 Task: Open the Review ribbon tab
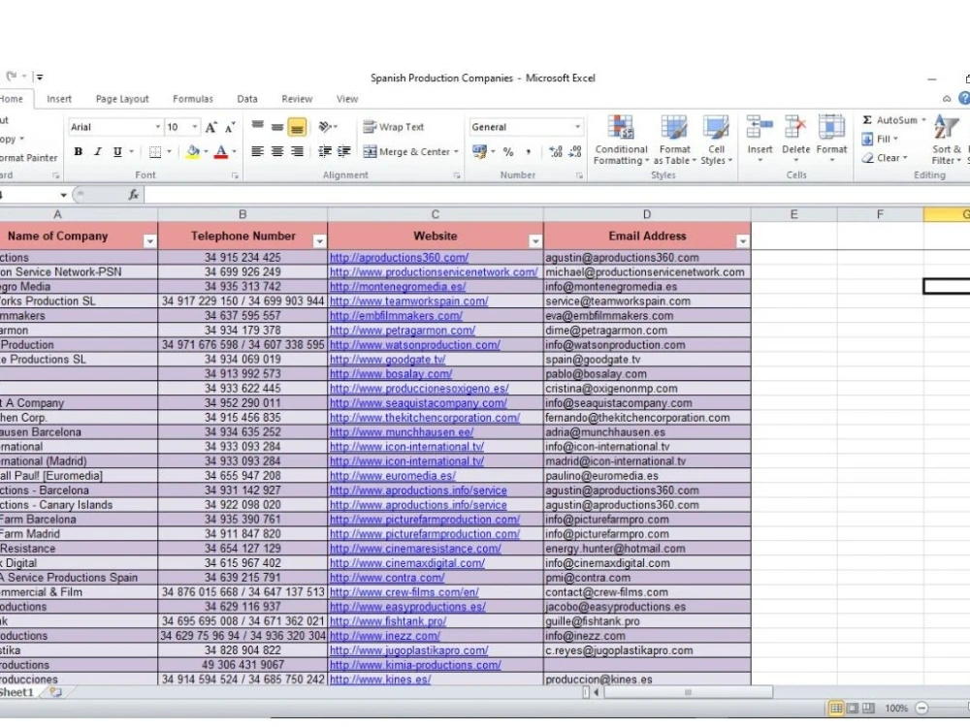tap(297, 99)
